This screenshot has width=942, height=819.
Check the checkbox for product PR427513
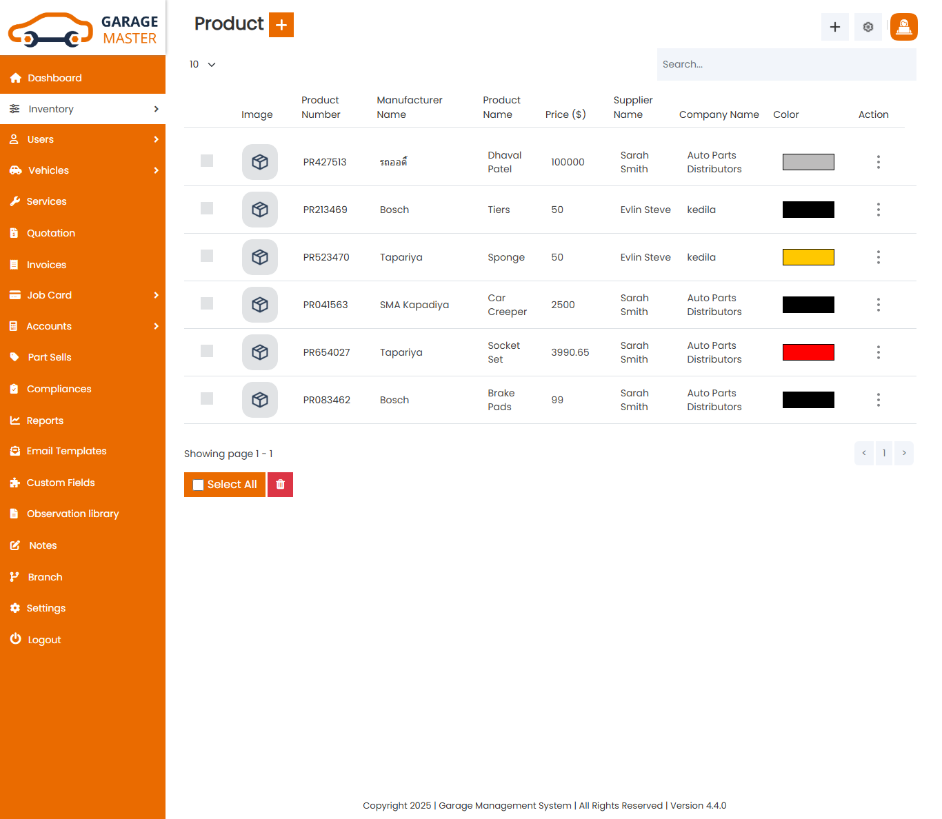click(x=206, y=161)
